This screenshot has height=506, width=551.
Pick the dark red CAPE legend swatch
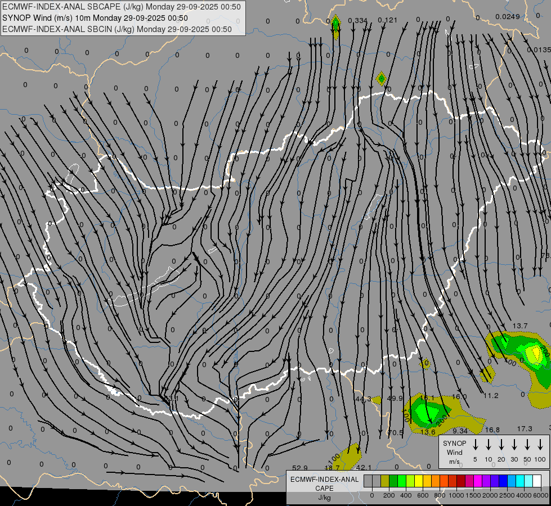pos(461,481)
